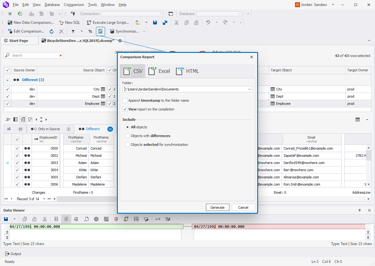This screenshot has height=266, width=375.
Task: Open a new Data Comparison
Action: pyautogui.click(x=31, y=22)
